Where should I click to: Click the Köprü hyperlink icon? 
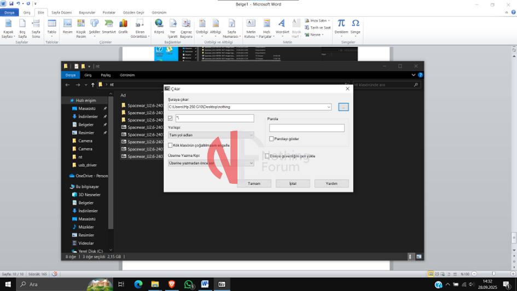tap(159, 25)
